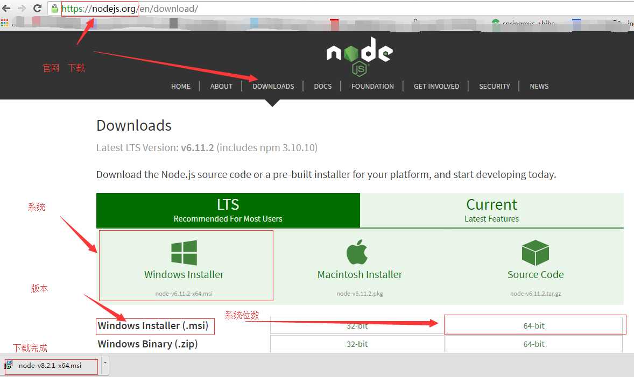Open the node-v8.2.1-x64.msi download
The width and height of the screenshot is (634, 377).
(50, 365)
